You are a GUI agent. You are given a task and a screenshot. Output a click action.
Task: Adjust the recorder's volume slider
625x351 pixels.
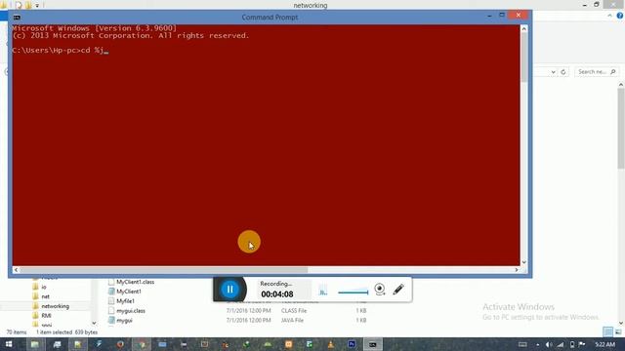[x=354, y=292]
